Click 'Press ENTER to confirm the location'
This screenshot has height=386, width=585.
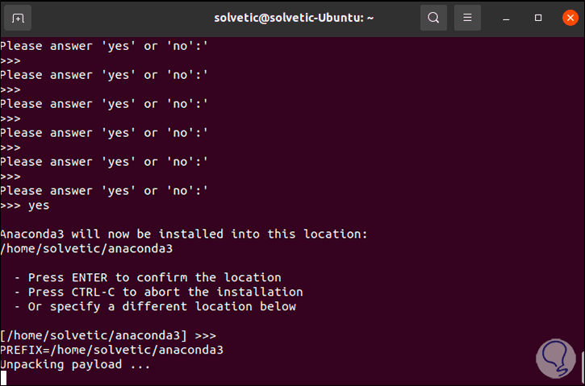(x=154, y=277)
